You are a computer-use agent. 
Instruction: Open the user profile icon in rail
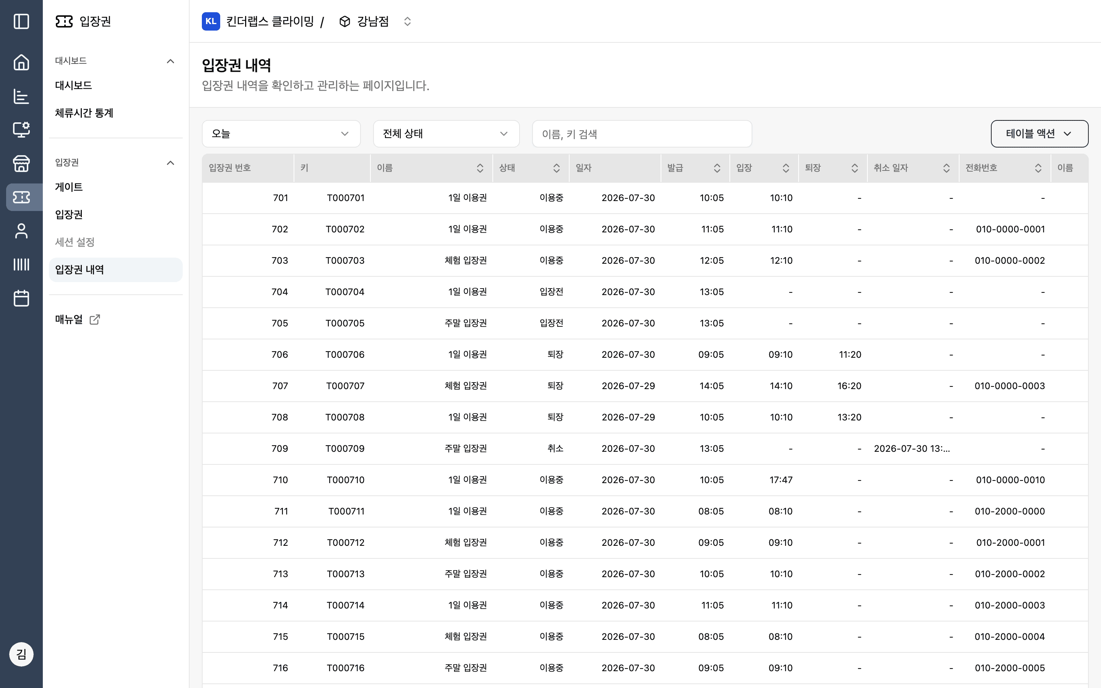21,231
